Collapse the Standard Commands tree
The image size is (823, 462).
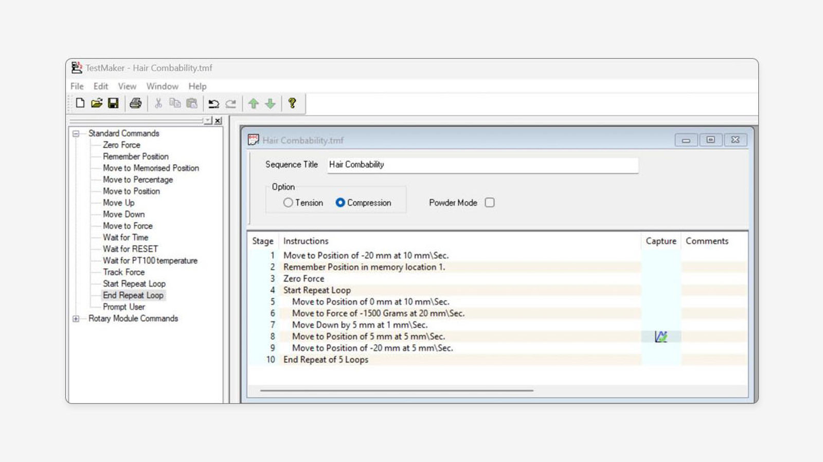(x=75, y=133)
